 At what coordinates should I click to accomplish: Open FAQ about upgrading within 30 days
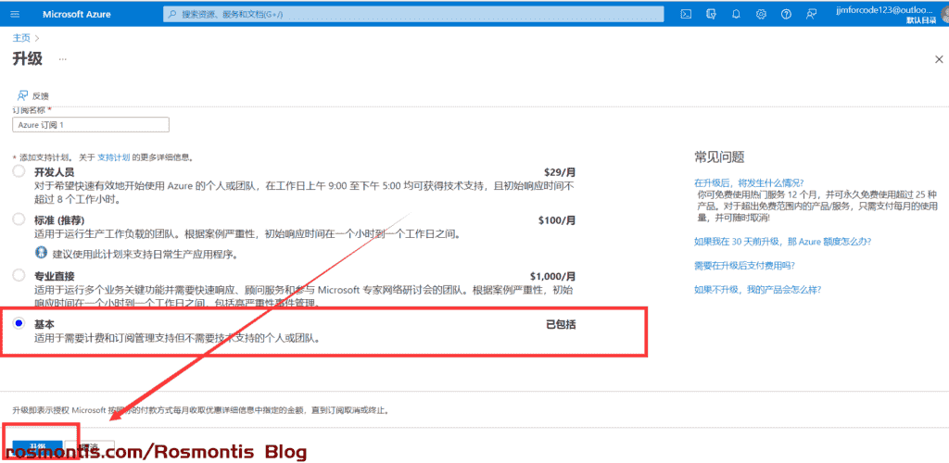[x=782, y=241]
